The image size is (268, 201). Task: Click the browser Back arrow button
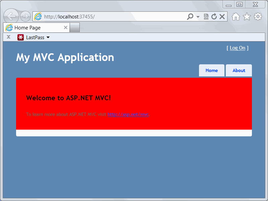[x=11, y=16]
